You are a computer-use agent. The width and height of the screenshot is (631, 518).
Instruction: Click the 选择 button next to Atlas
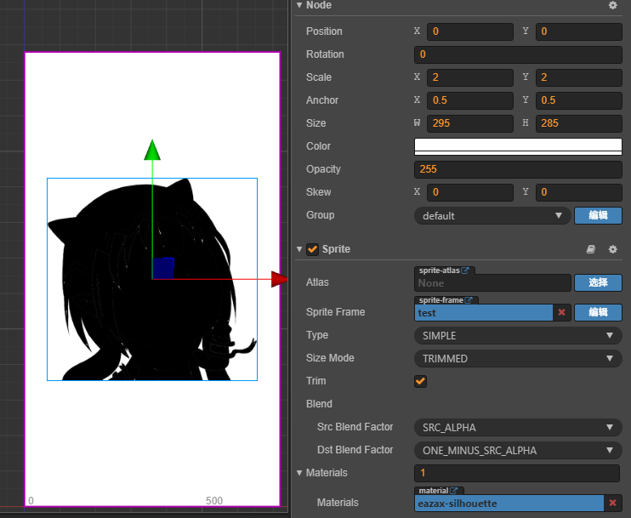(x=598, y=282)
